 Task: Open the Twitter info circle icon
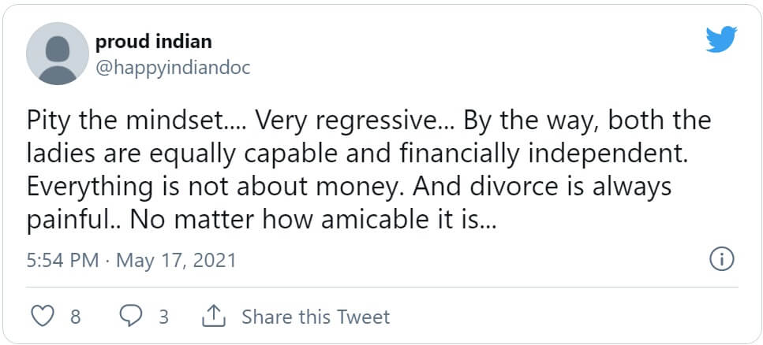click(722, 258)
